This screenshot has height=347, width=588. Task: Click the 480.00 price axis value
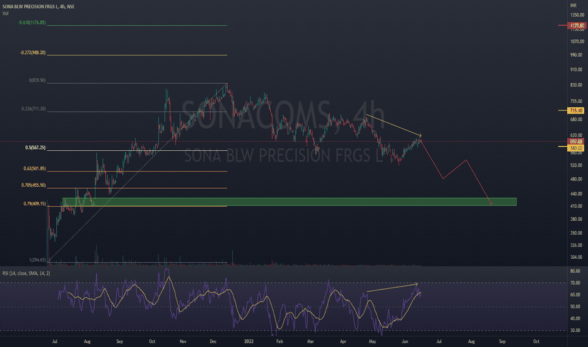coord(577,179)
